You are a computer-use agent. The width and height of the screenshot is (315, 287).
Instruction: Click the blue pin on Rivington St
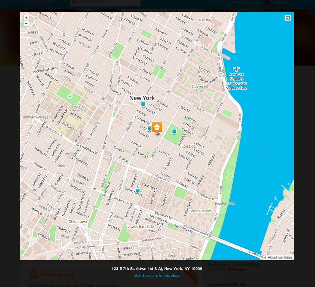point(138,191)
